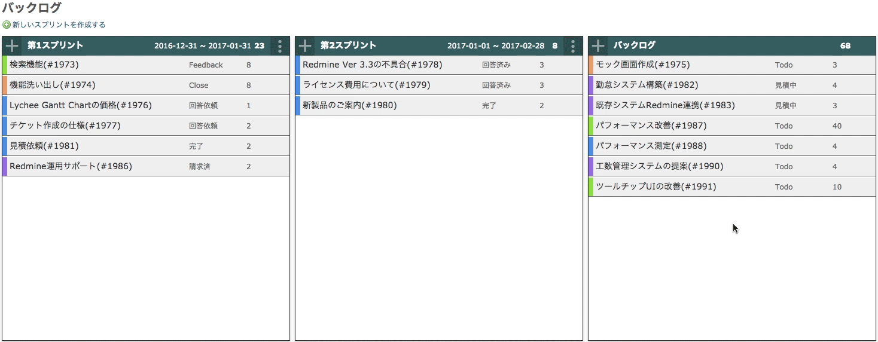Open ticket 機能洗い出し(#1974)
The height and width of the screenshot is (342, 878).
click(53, 85)
